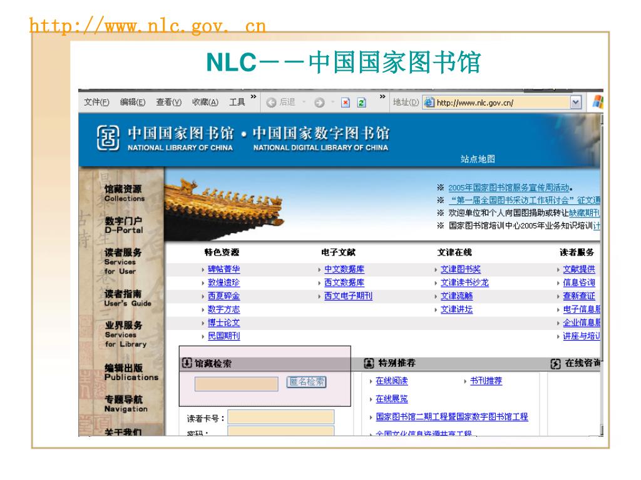
Task: Click the Refresh page icon
Action: click(x=361, y=102)
